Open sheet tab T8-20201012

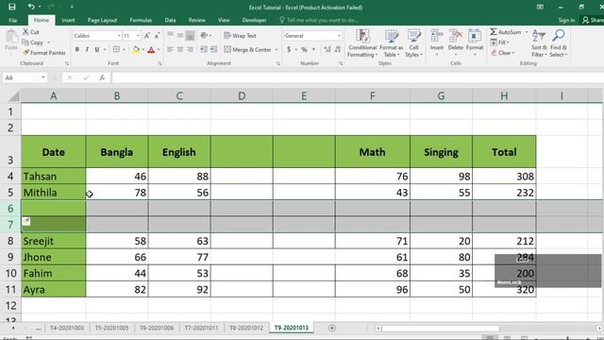click(x=246, y=328)
